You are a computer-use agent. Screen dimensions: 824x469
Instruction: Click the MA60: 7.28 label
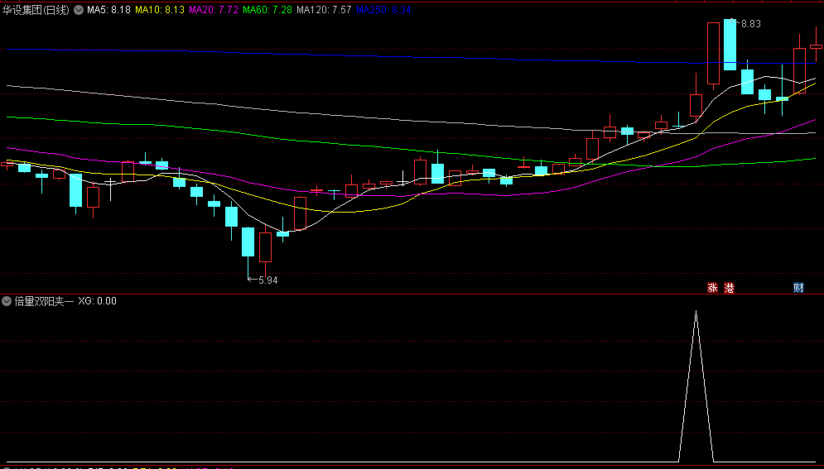pyautogui.click(x=267, y=10)
